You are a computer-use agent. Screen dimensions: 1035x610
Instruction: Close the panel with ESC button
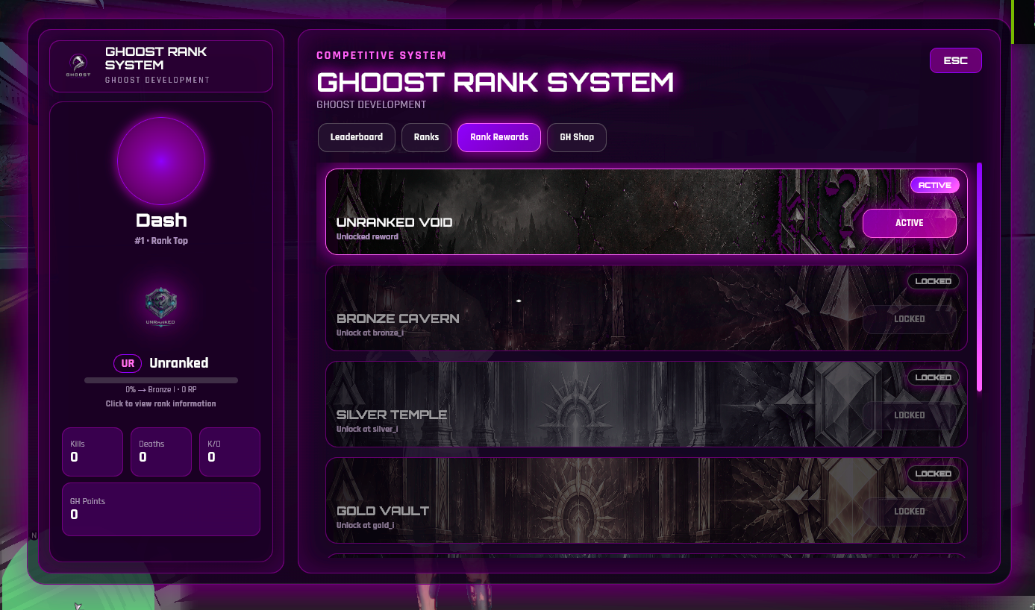click(x=955, y=60)
